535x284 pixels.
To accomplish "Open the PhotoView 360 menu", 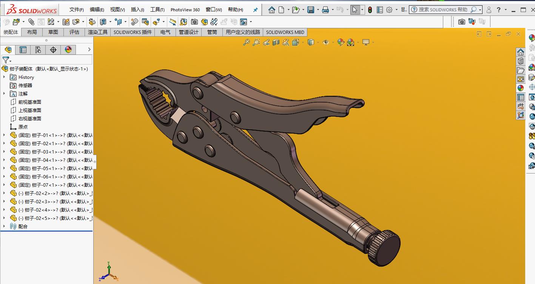I will (185, 10).
